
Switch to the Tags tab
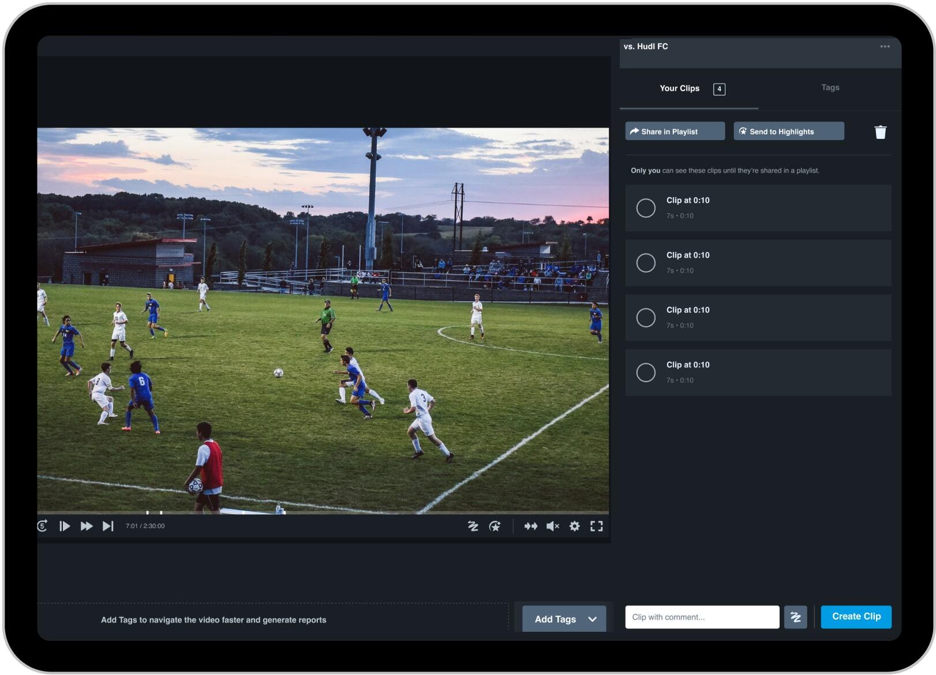pos(830,88)
